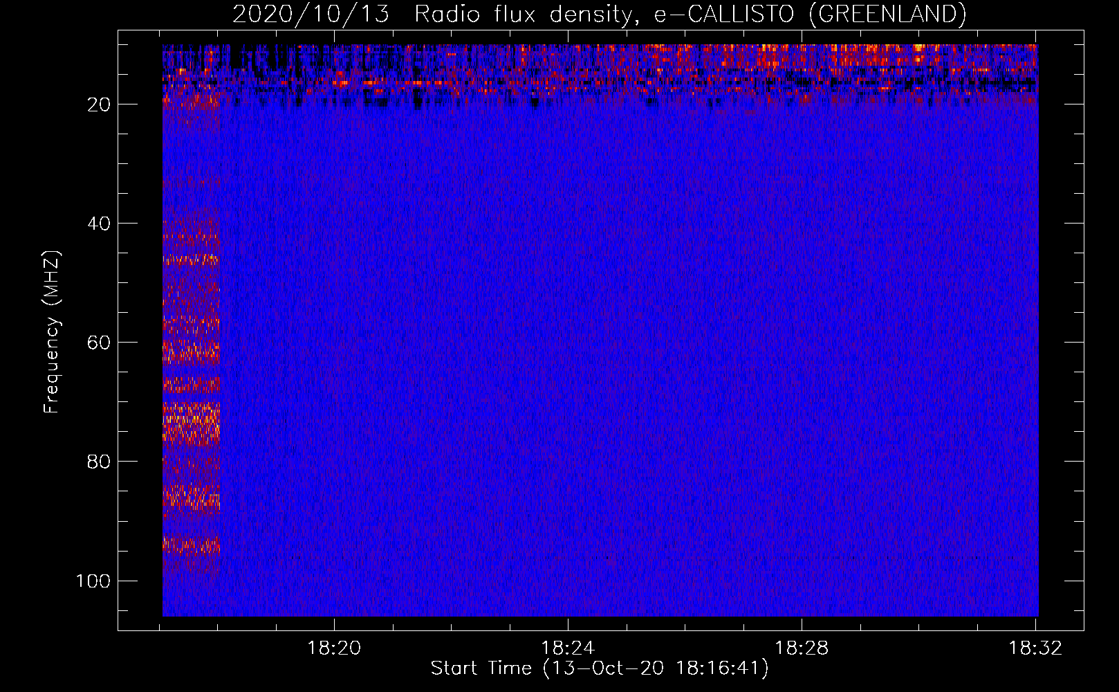The height and width of the screenshot is (692, 1119).
Task: Select the frequency tick label '60'
Action: coord(99,343)
